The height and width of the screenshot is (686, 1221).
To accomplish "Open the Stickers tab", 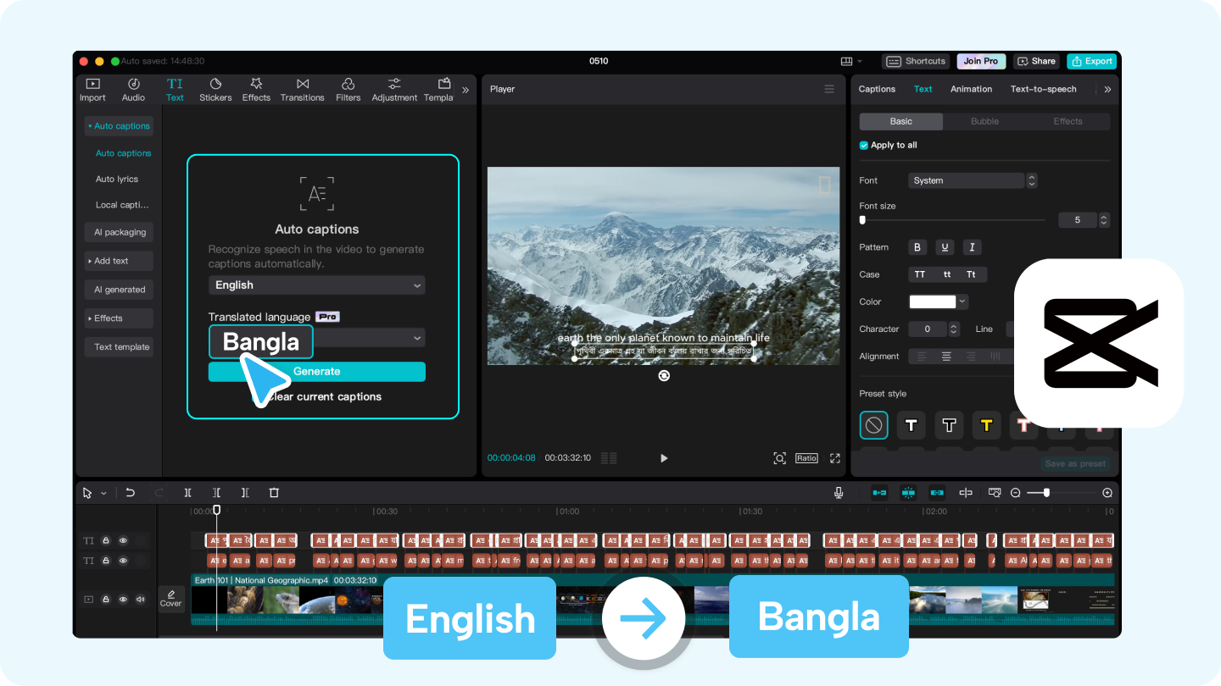I will pos(215,89).
